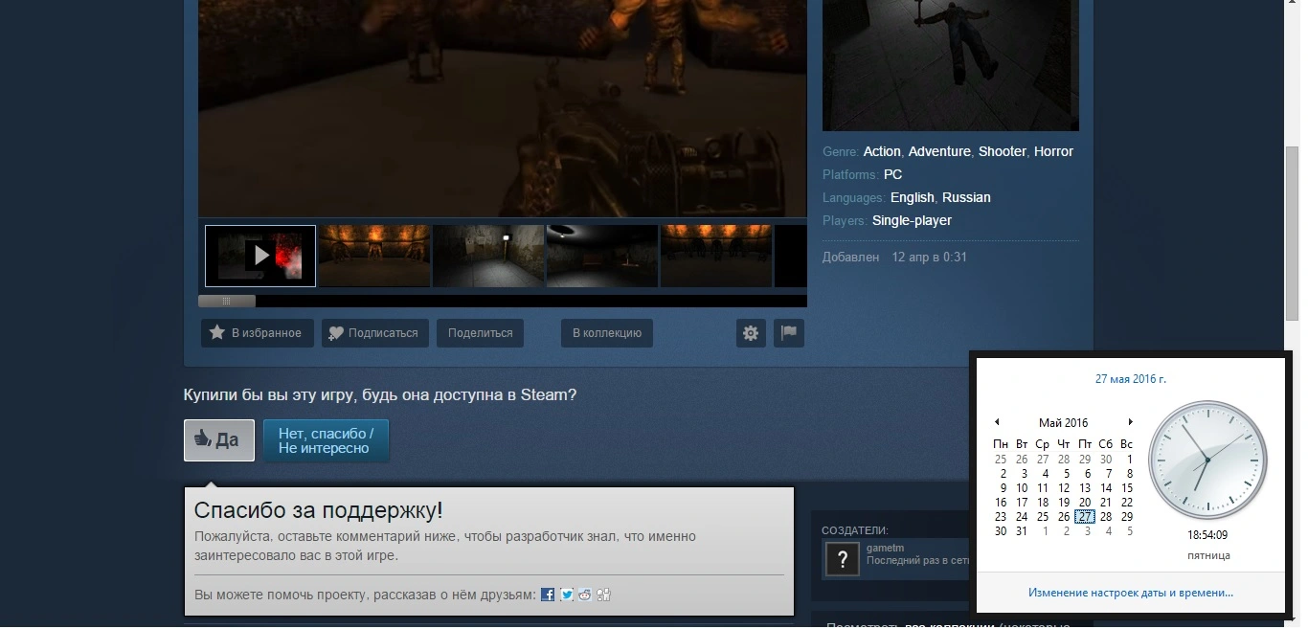Click the gametm creator name
Viewport: 1308px width, 629px height.
(x=883, y=548)
